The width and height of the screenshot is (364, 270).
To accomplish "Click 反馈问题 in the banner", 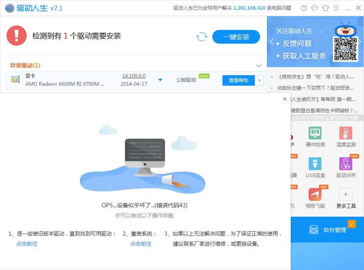I will (297, 43).
